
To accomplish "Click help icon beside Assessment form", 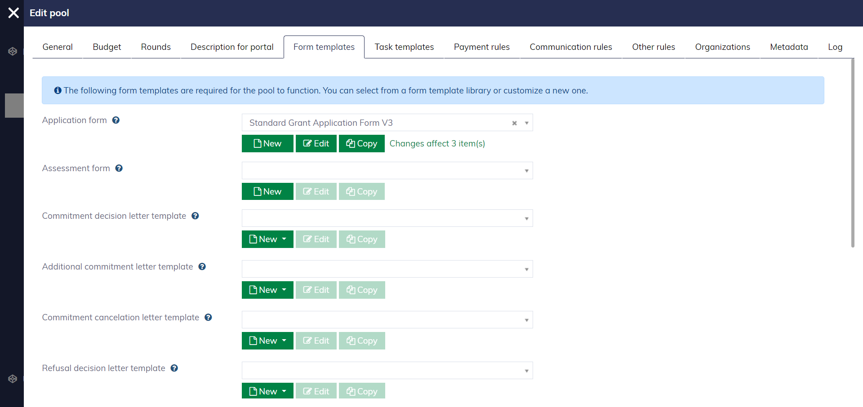I will [x=119, y=168].
